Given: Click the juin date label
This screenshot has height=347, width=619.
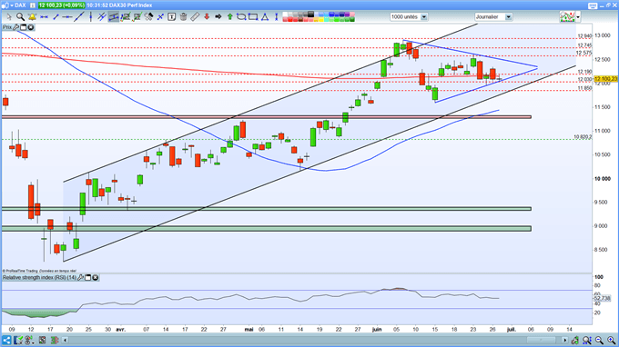Looking at the screenshot, I should click(x=377, y=329).
